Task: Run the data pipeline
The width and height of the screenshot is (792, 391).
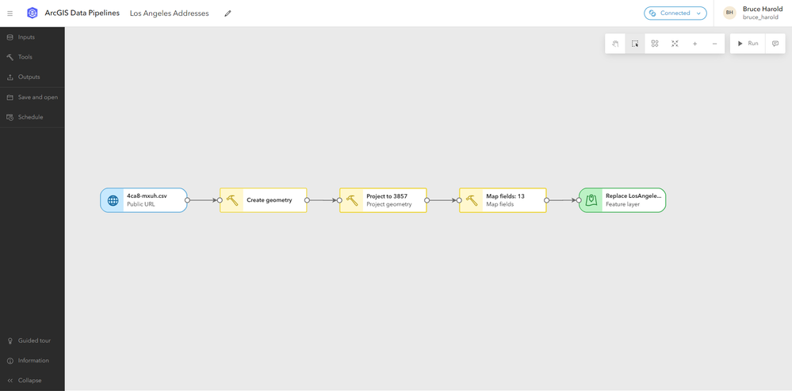Action: coord(748,44)
